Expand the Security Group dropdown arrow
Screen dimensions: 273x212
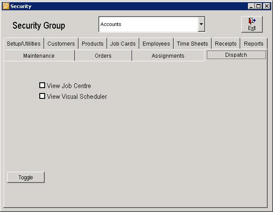coord(202,25)
